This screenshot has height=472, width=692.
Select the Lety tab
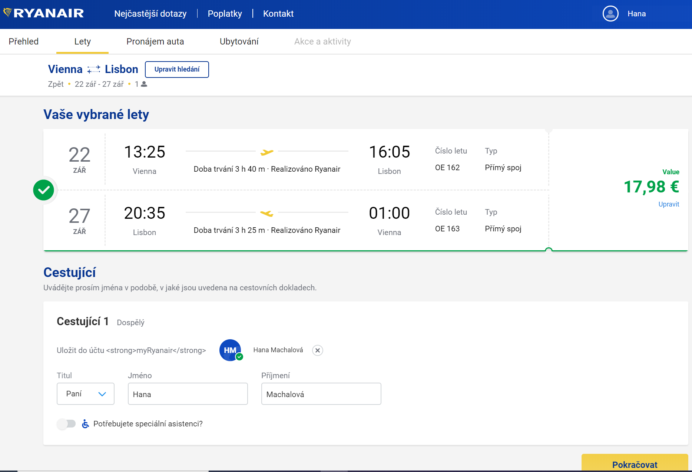click(x=82, y=42)
